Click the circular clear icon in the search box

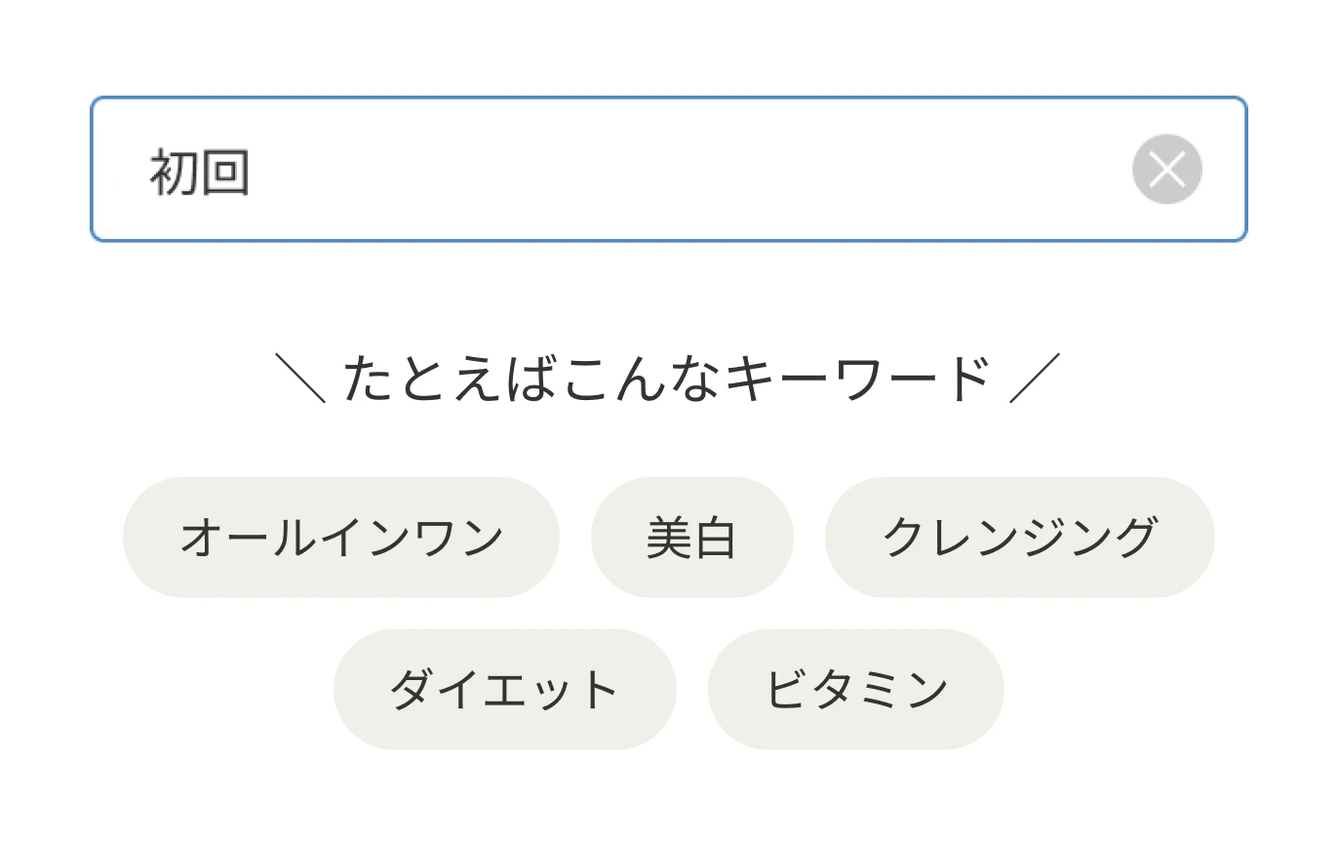1166,169
